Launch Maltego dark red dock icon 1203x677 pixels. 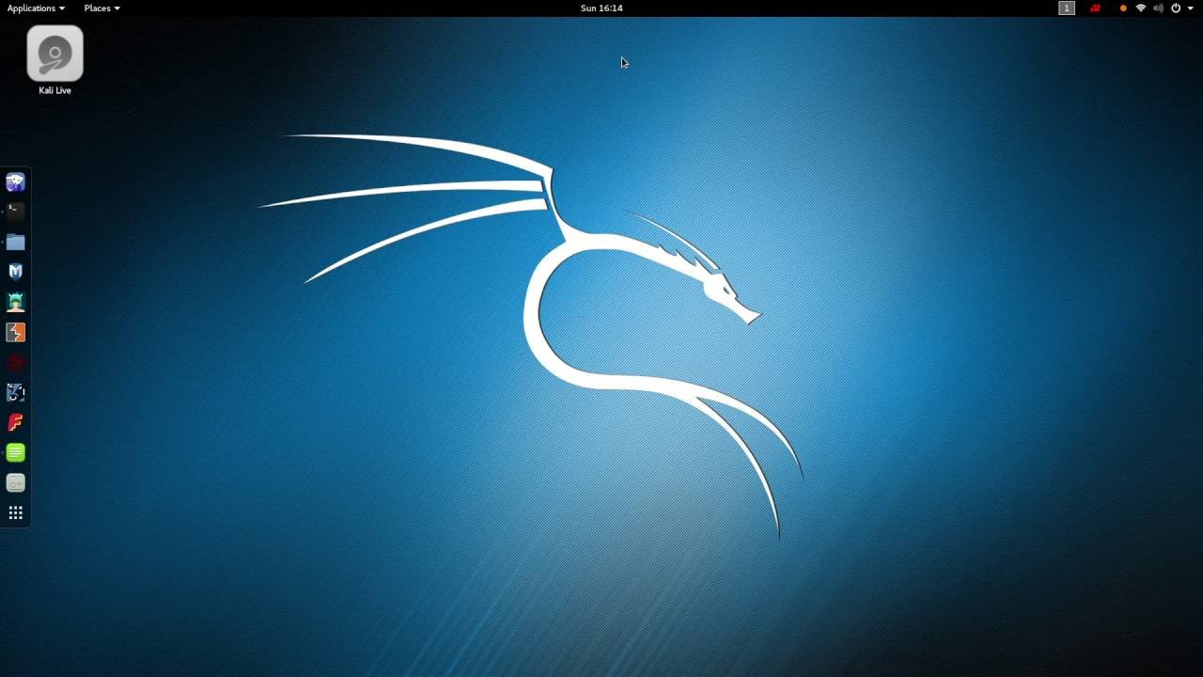pyautogui.click(x=15, y=362)
